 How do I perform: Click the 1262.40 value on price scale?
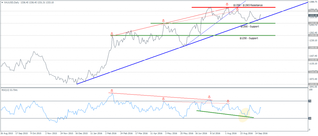click(x=313, y=33)
